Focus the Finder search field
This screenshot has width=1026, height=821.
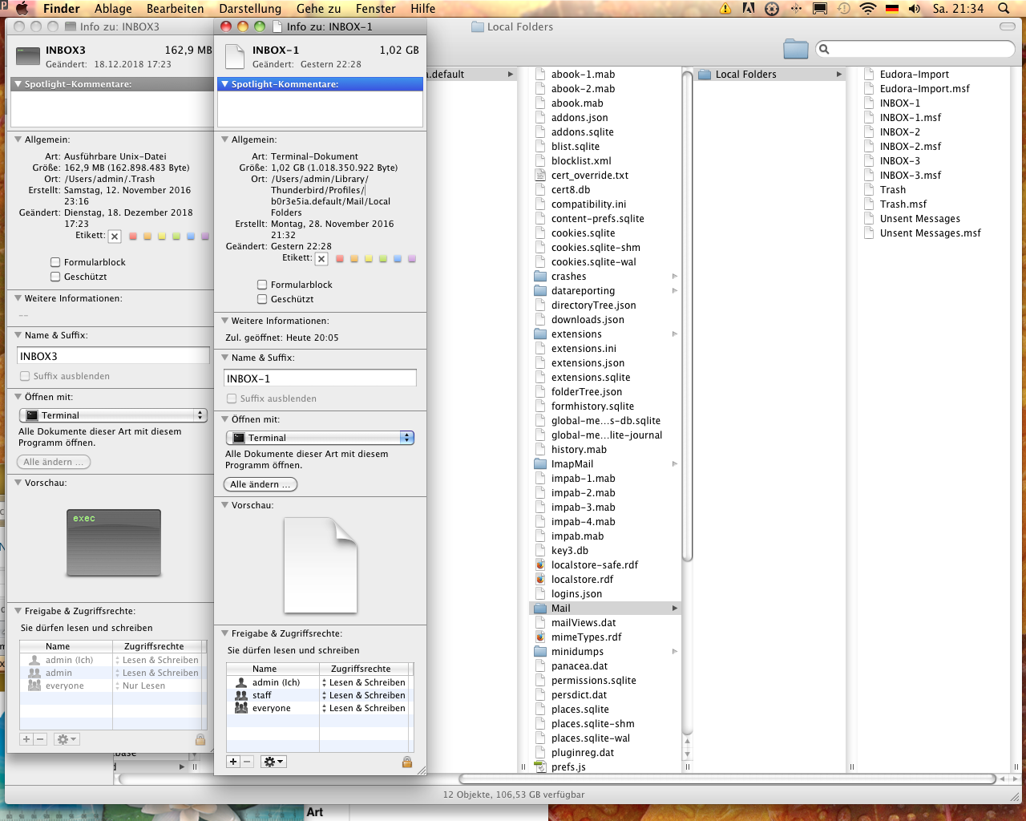915,50
